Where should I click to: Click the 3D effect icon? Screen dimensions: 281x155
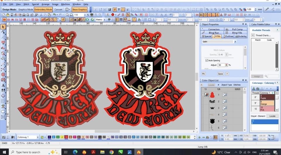(250, 15)
